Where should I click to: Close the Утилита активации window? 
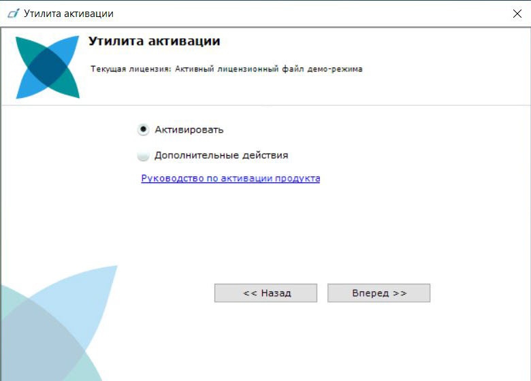(x=516, y=14)
